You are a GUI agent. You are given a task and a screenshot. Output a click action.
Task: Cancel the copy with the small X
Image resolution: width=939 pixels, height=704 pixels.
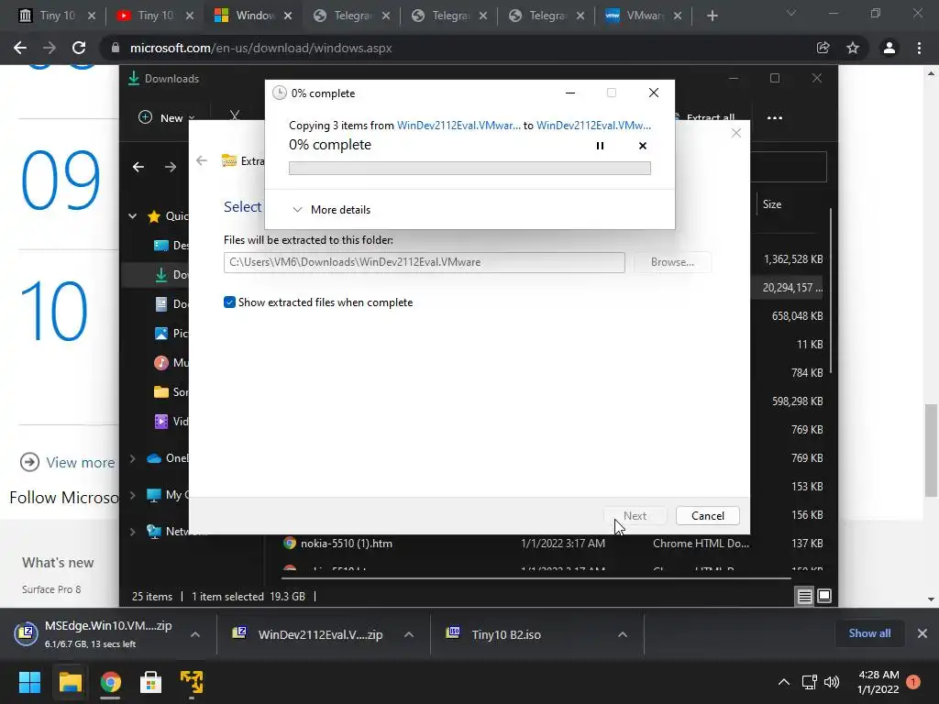coord(643,146)
